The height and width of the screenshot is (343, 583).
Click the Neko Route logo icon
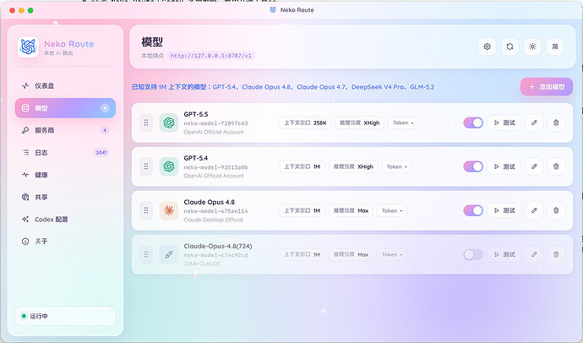point(28,47)
